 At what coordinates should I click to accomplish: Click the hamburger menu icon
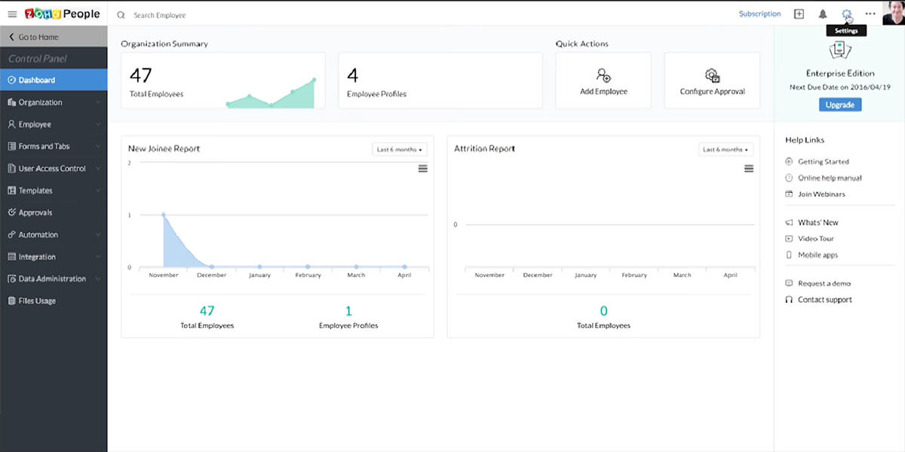coord(12,14)
